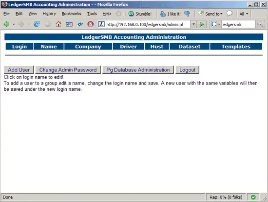Click the Logout button

pos(187,70)
